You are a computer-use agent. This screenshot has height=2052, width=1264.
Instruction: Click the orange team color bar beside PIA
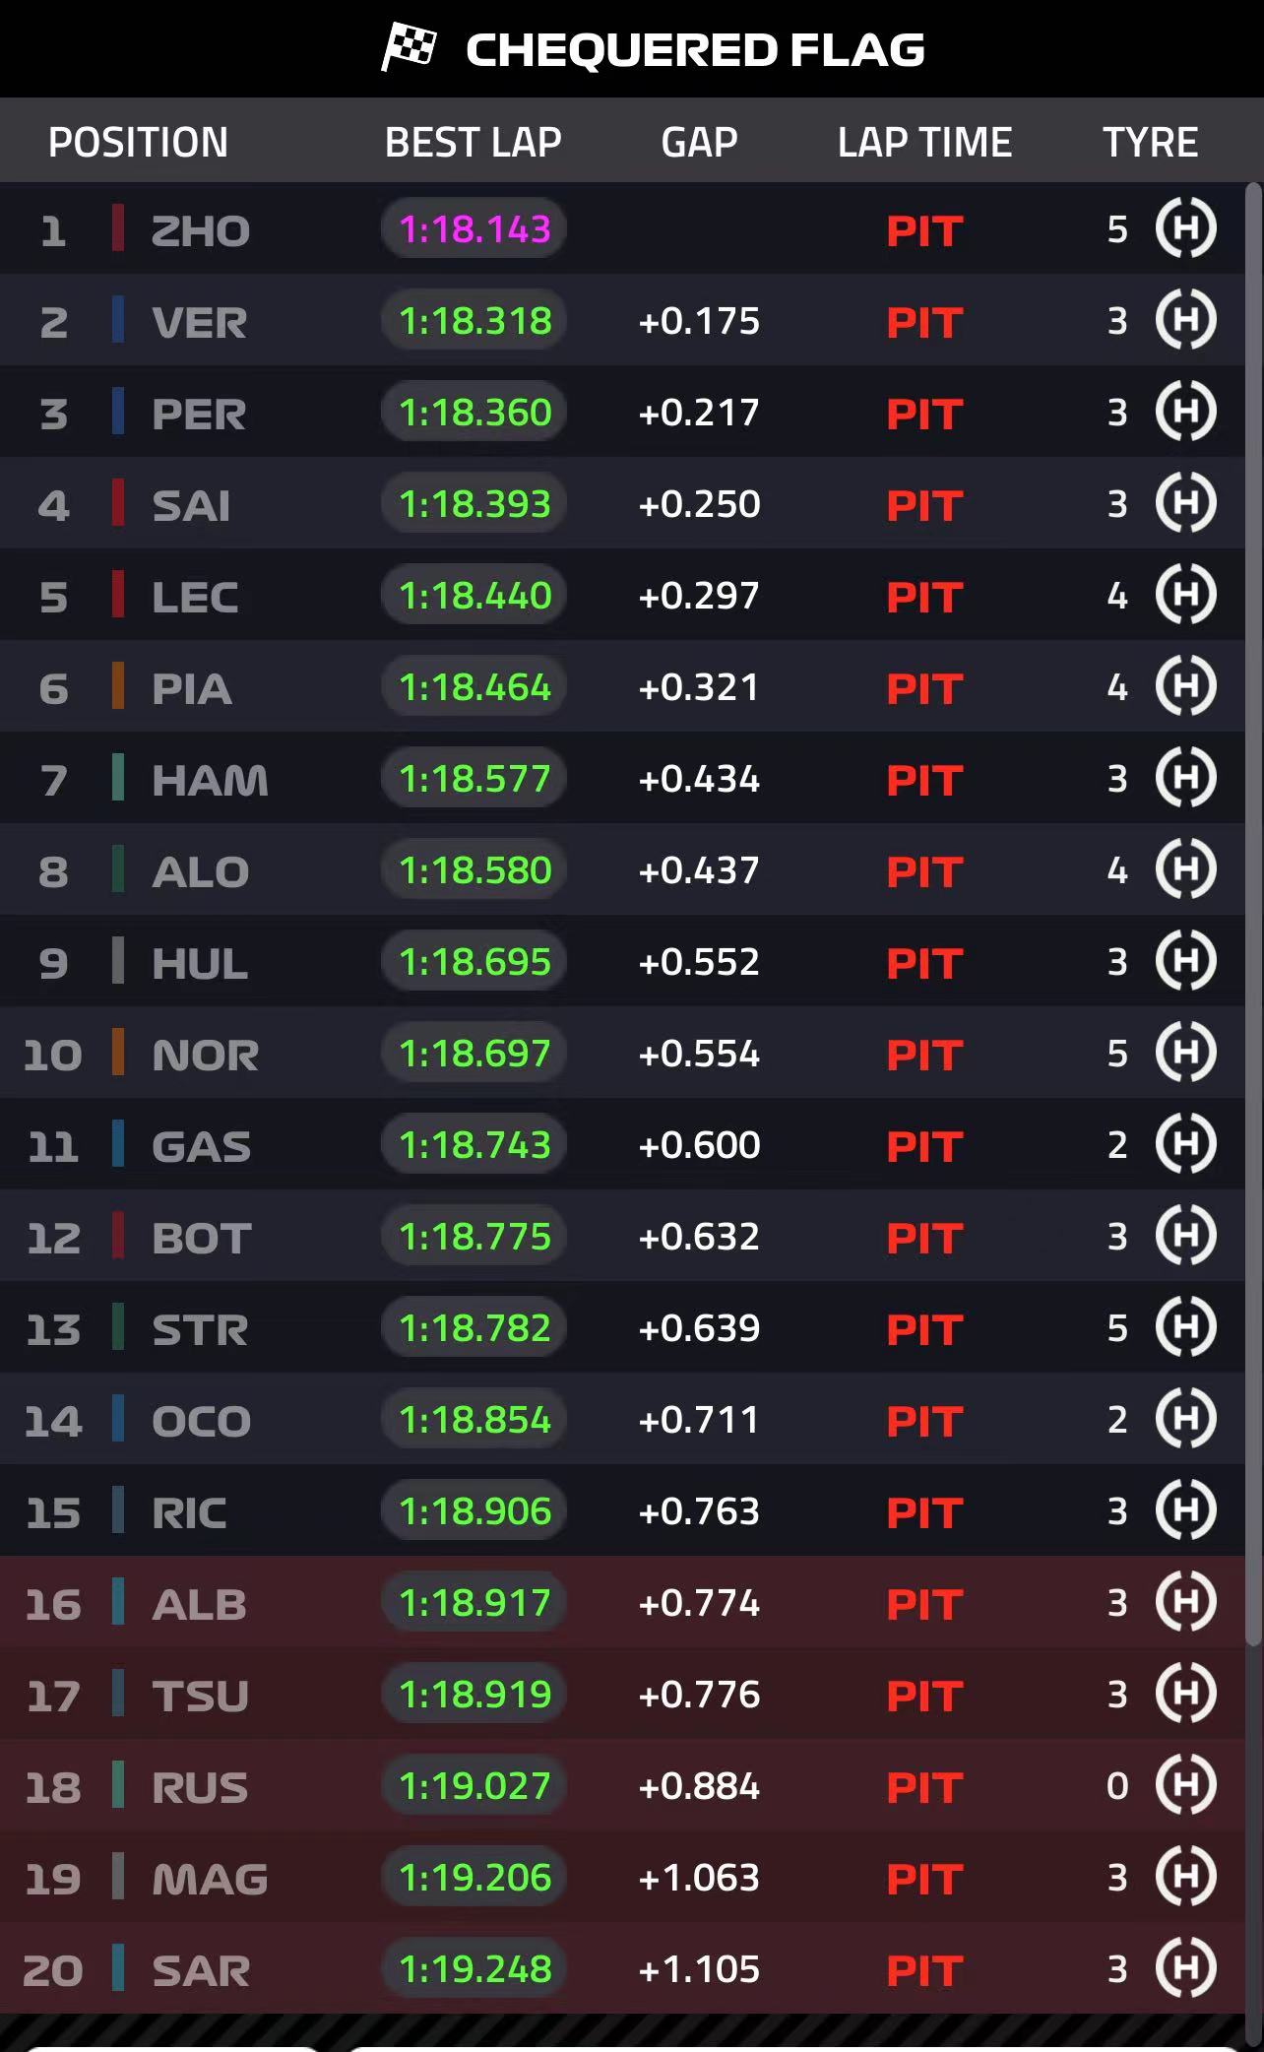pyautogui.click(x=118, y=686)
